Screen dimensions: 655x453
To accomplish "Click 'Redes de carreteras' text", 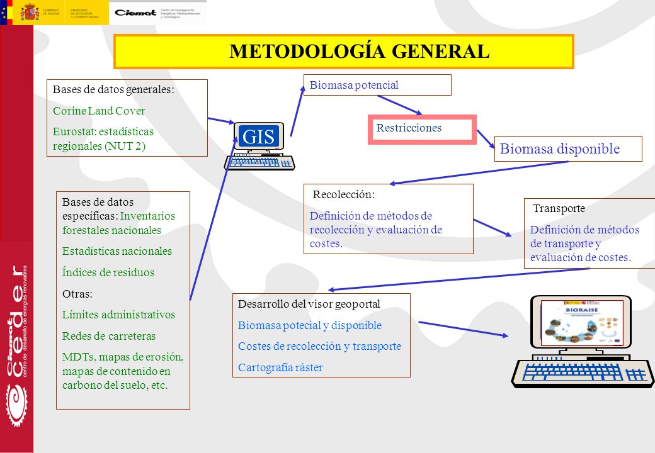I will [x=108, y=336].
